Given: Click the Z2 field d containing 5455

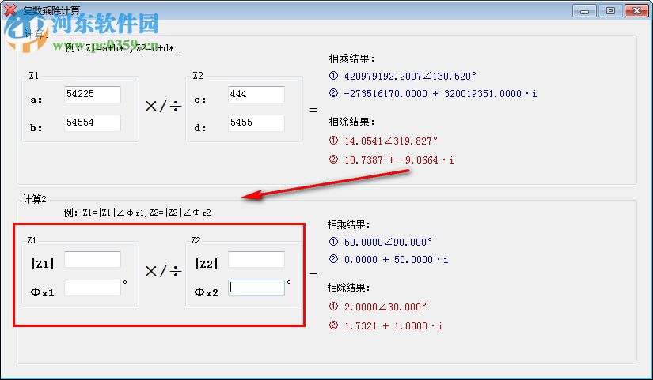Looking at the screenshot, I should [x=256, y=122].
